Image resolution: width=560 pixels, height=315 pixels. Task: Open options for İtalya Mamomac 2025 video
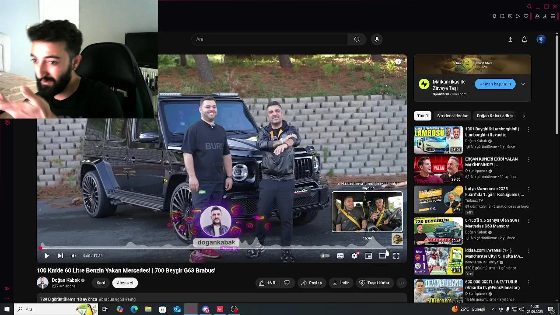coord(528,190)
